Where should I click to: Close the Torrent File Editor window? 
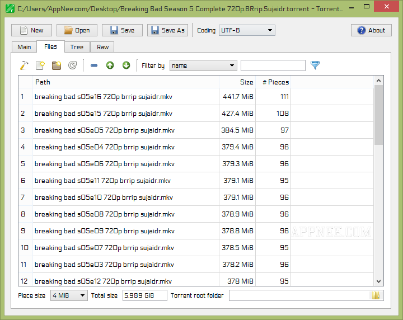pos(387,6)
